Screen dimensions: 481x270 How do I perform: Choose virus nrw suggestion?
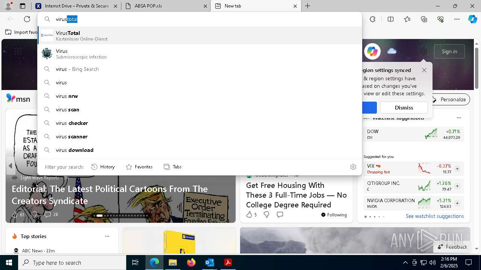pyautogui.click(x=200, y=96)
